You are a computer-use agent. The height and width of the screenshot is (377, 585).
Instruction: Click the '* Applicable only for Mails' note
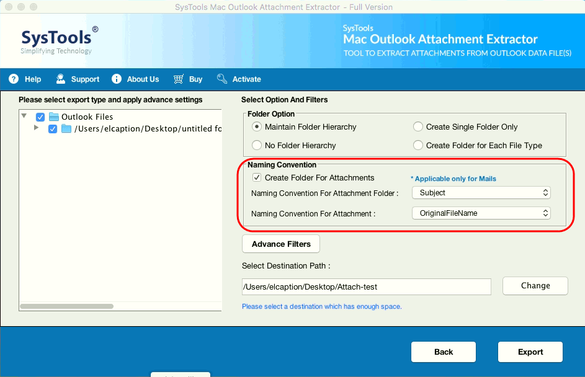[x=453, y=179]
